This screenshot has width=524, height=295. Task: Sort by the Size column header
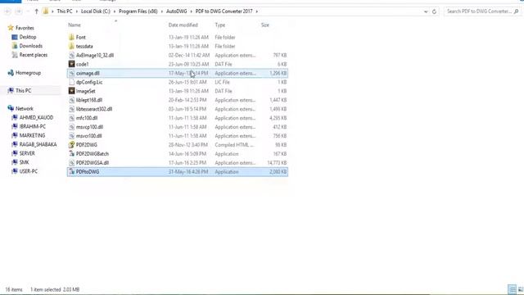pyautogui.click(x=265, y=25)
